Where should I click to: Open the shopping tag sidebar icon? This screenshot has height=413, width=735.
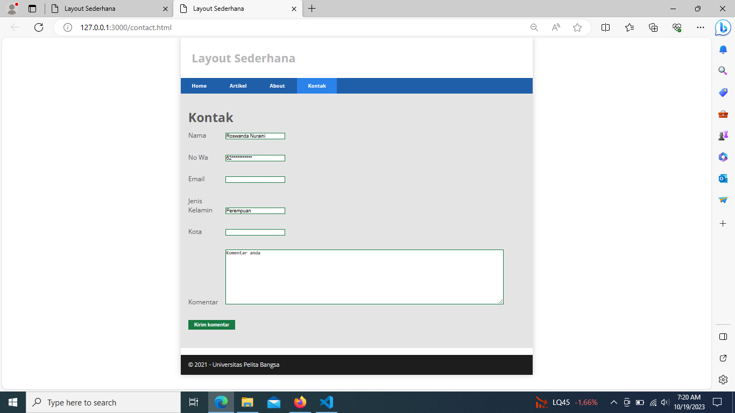(x=723, y=92)
